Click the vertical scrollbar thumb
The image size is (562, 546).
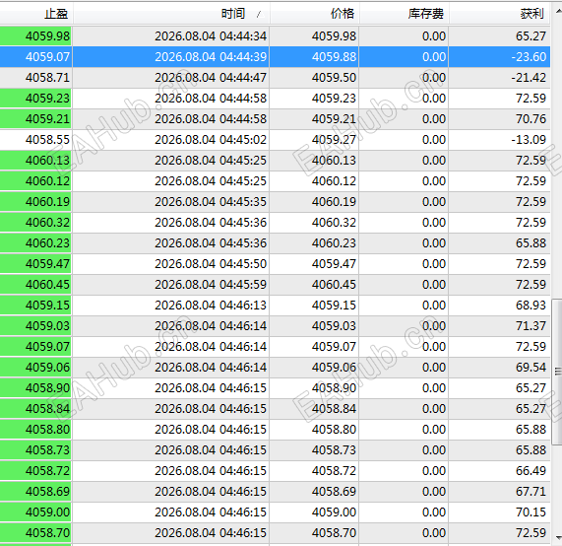point(558,372)
